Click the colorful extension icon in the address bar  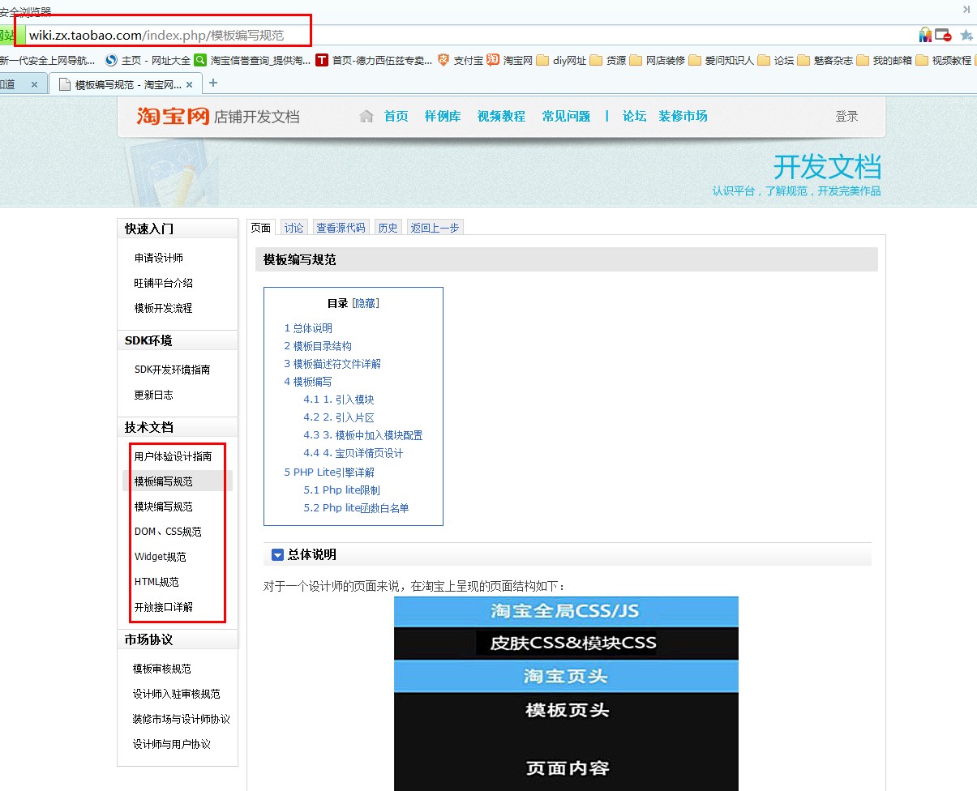tap(925, 35)
